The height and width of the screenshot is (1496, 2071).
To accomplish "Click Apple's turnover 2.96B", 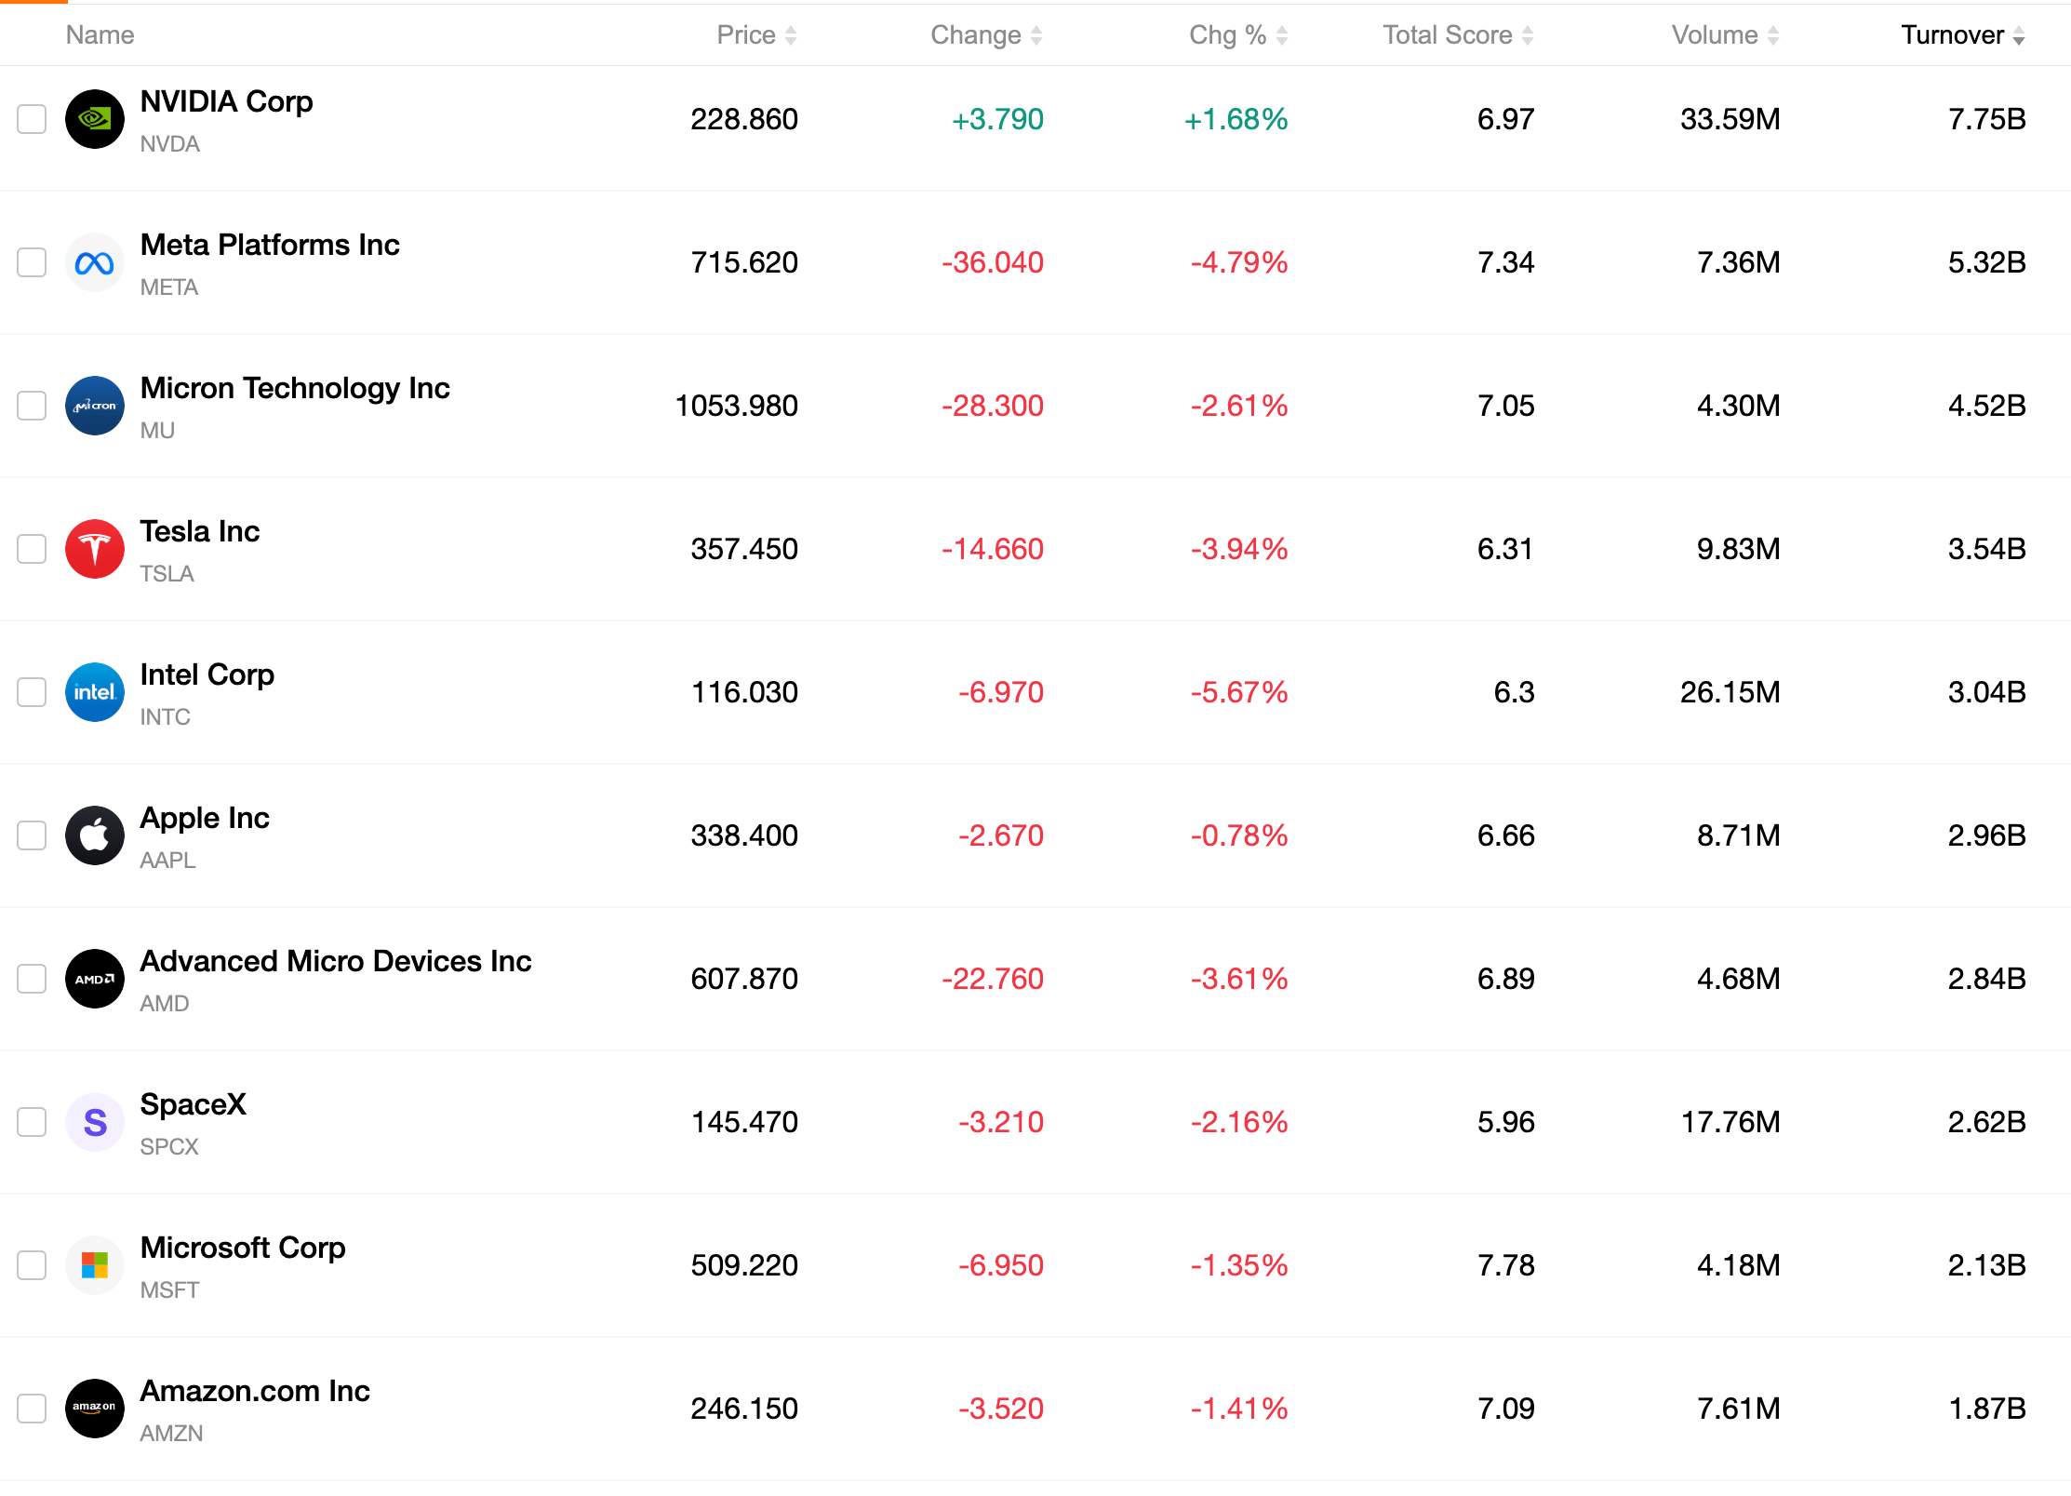I will click(1987, 835).
